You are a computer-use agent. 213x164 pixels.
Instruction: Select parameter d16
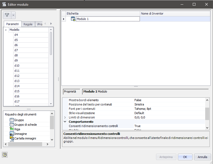point(31,96)
